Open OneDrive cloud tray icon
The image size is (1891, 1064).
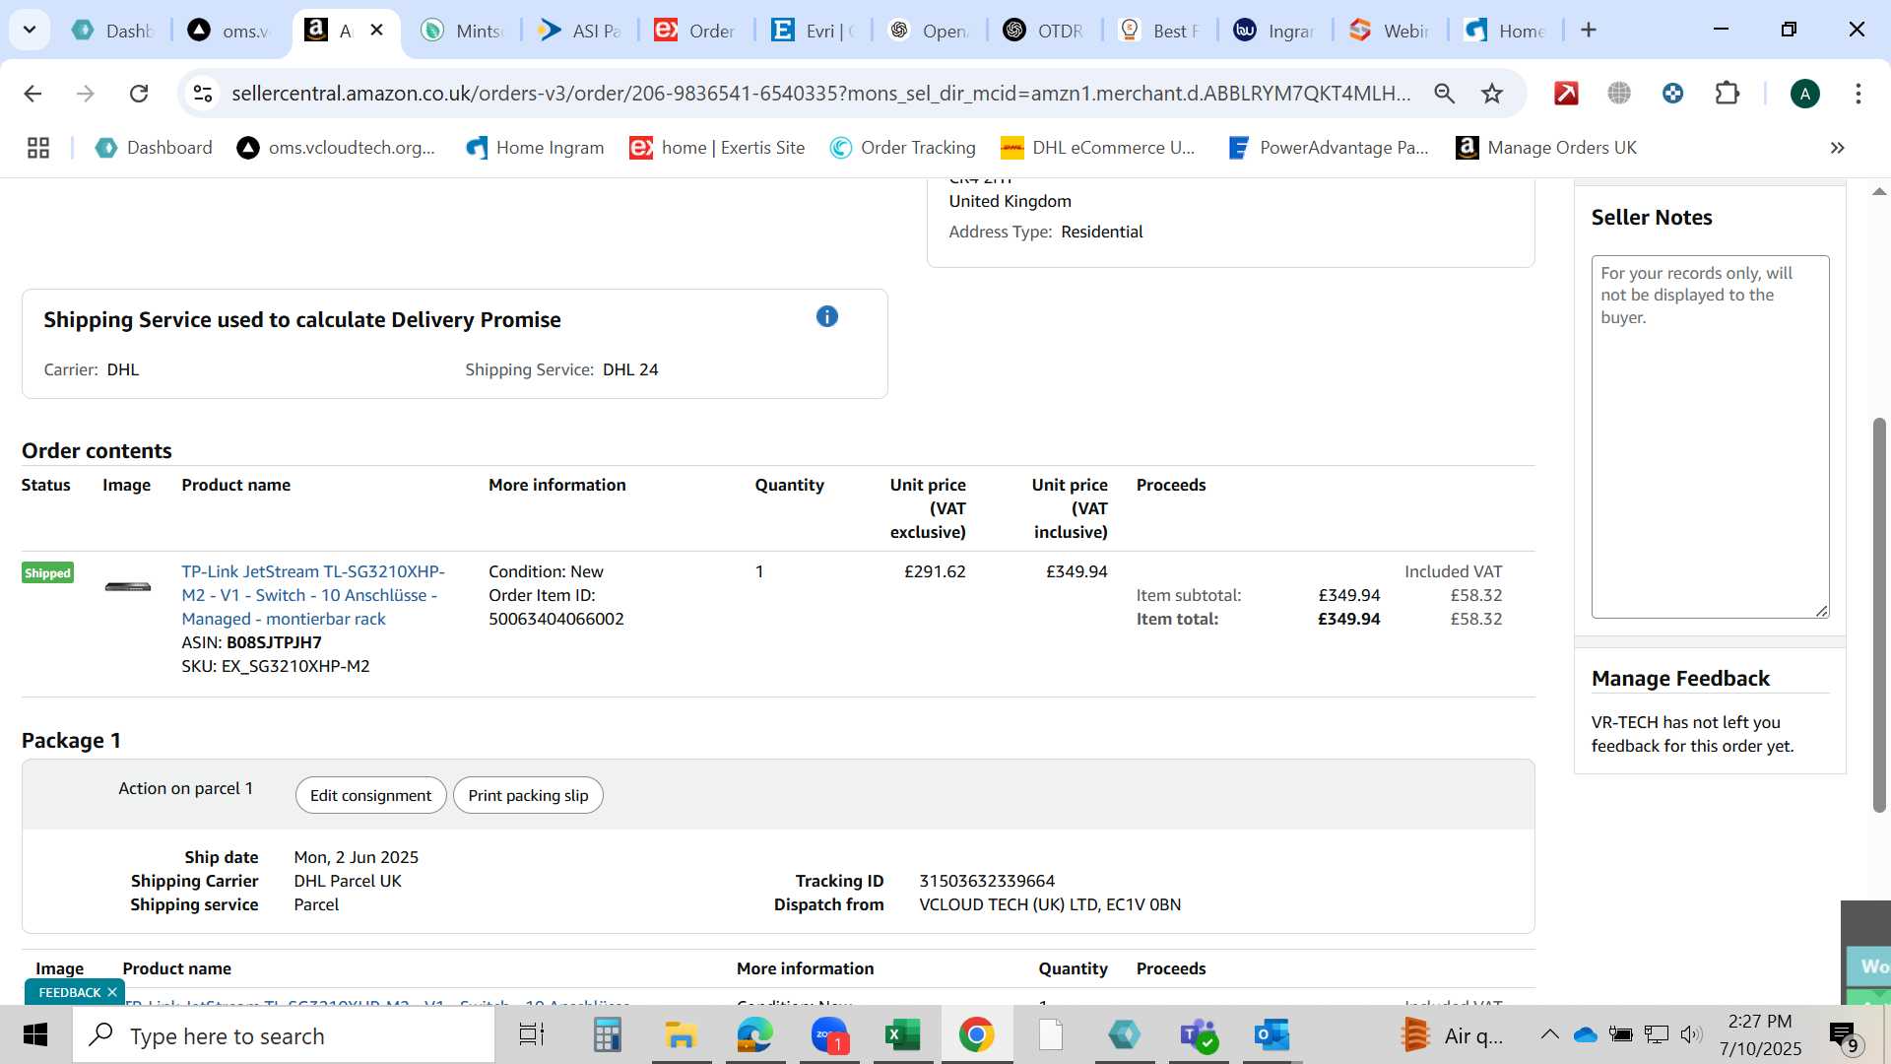pyautogui.click(x=1585, y=1034)
